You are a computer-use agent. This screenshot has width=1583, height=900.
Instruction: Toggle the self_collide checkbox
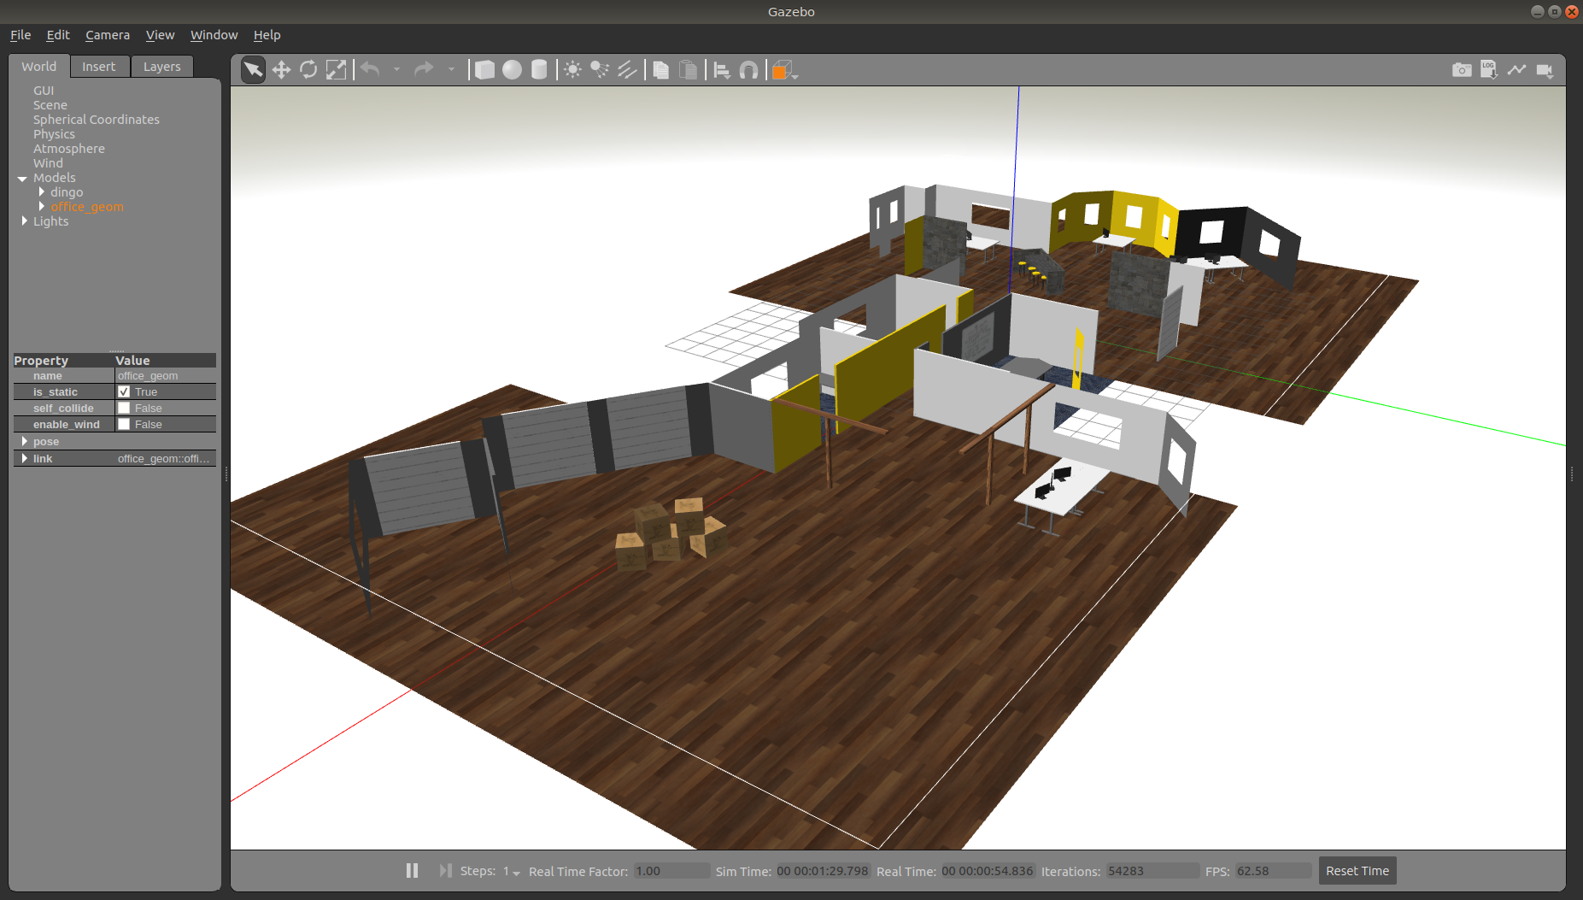124,408
